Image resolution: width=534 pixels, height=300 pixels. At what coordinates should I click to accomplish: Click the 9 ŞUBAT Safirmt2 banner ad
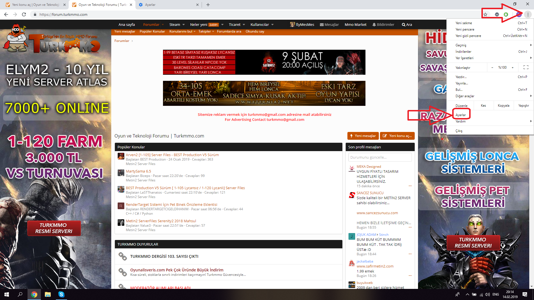[x=264, y=62]
